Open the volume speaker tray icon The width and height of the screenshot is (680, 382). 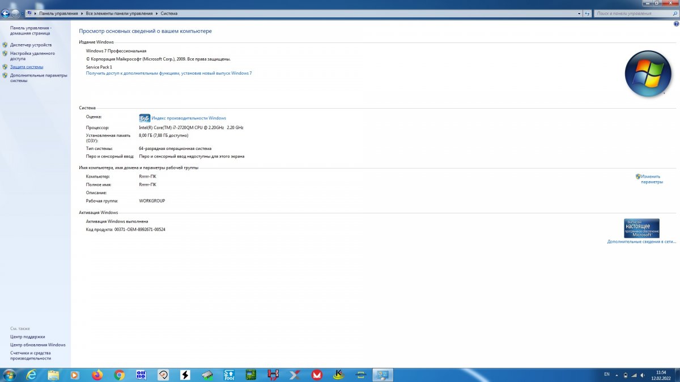point(643,375)
